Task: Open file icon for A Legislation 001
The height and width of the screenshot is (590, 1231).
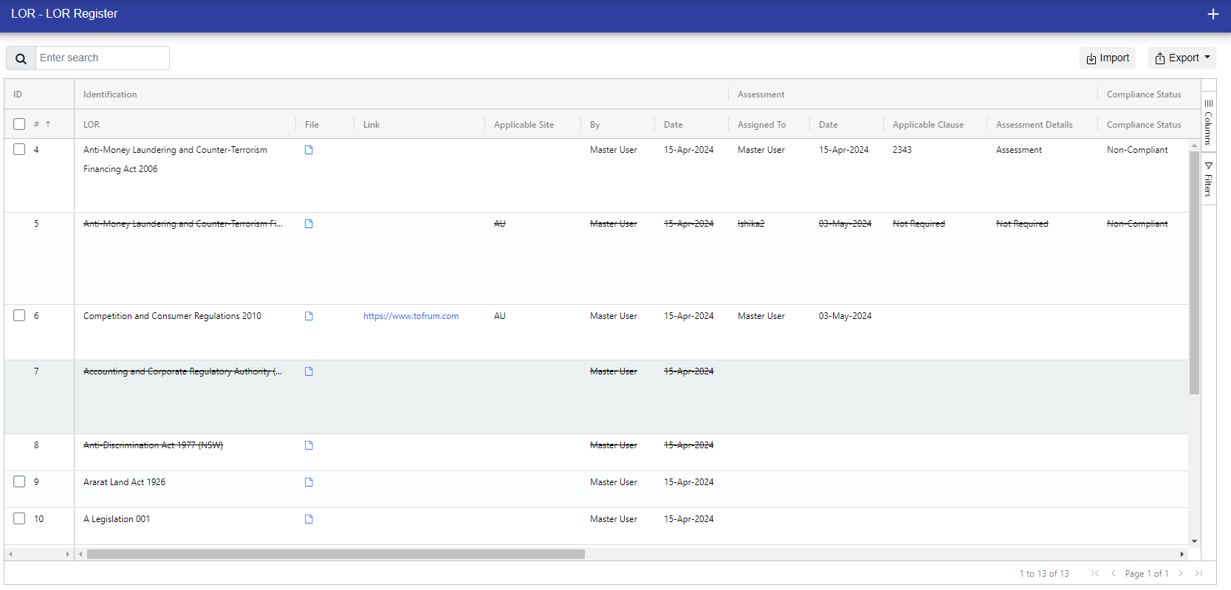Action: (x=309, y=519)
